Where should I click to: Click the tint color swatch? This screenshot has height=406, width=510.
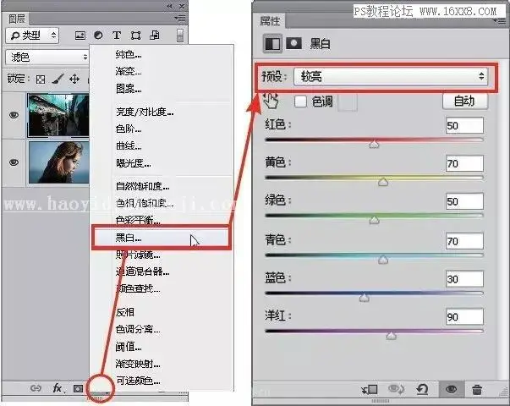point(348,101)
